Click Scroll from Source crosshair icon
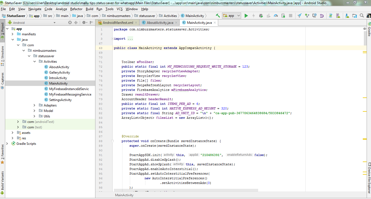This screenshot has width=371, height=199. (70, 22)
